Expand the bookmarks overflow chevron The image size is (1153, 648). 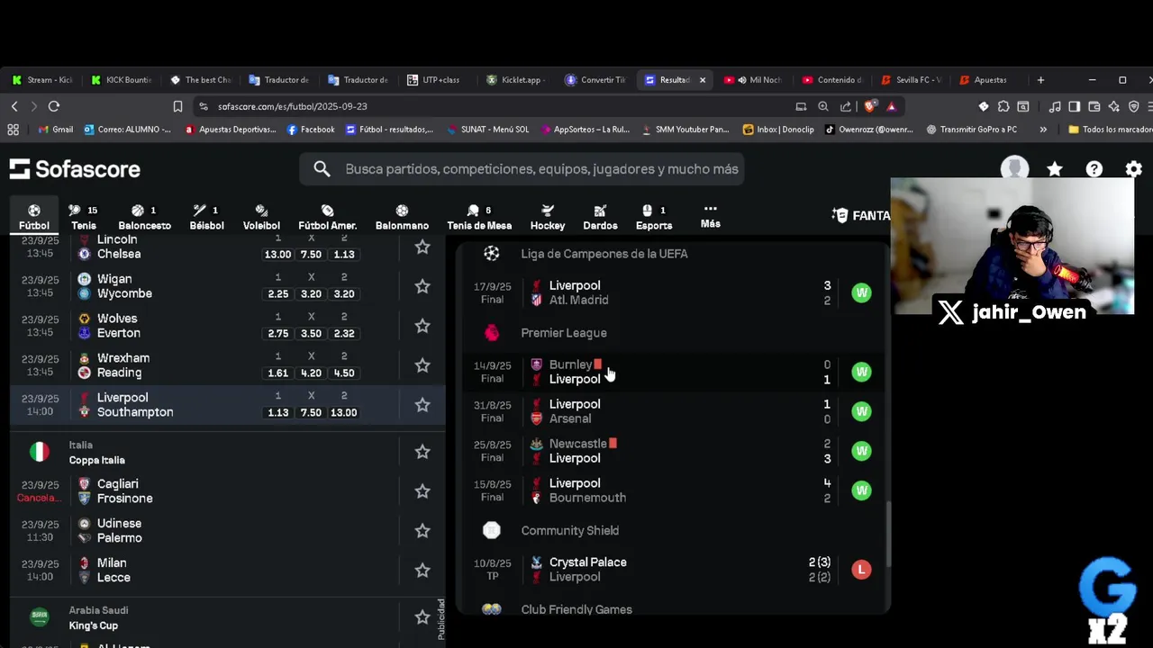pos(1043,130)
